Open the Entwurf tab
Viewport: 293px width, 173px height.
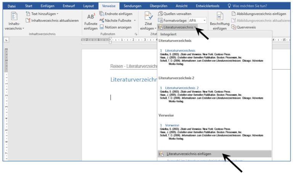pyautogui.click(x=69, y=6)
